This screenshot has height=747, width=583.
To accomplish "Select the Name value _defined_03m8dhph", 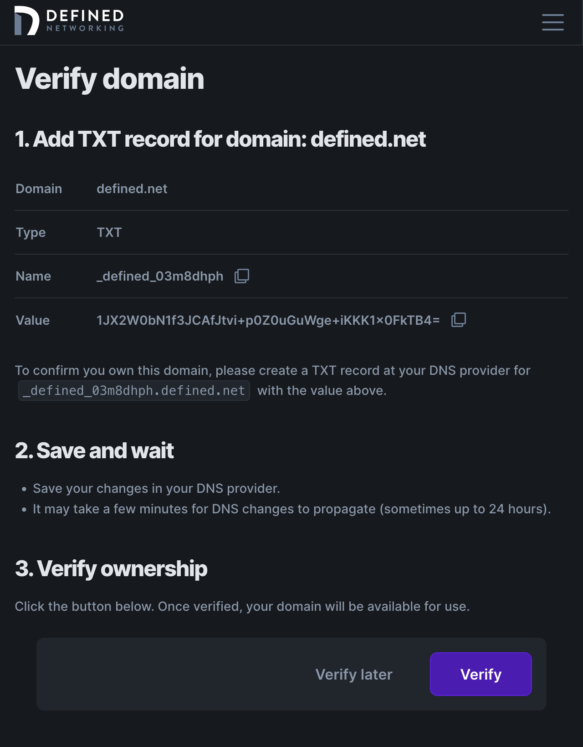I will tap(159, 276).
